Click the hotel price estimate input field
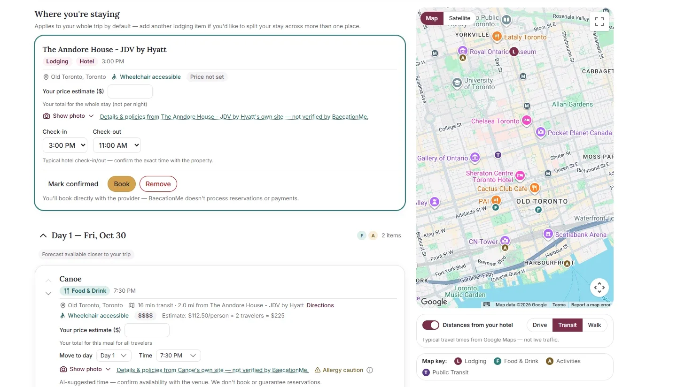Screen dimensions: 677x387 point(130,91)
